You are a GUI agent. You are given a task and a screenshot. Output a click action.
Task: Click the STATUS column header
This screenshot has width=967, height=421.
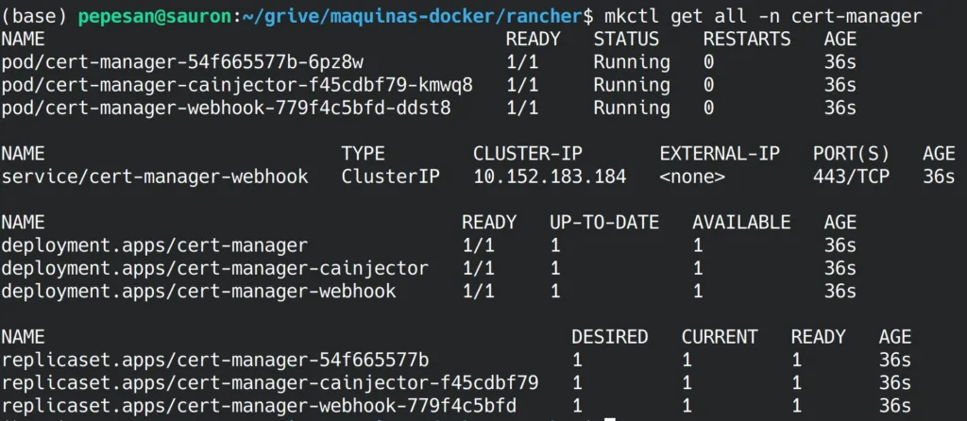626,40
